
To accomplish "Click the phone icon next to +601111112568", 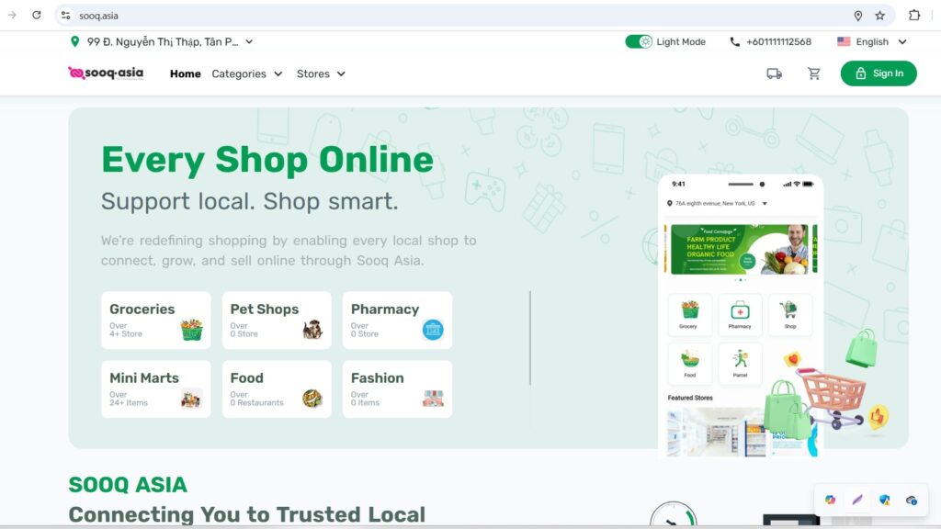I will pyautogui.click(x=734, y=42).
